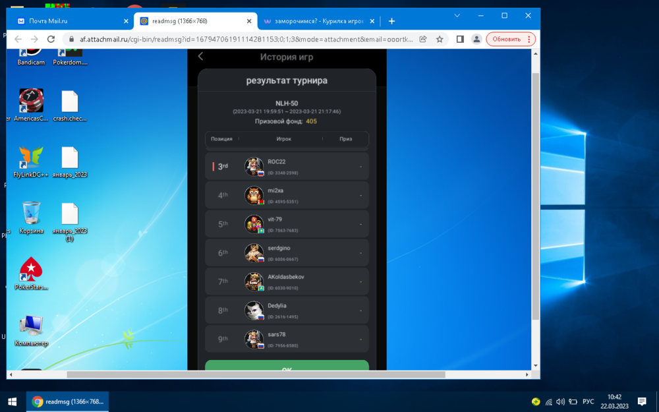Go back using the История игр arrow
Screen dimensions: 659x412
[201, 57]
